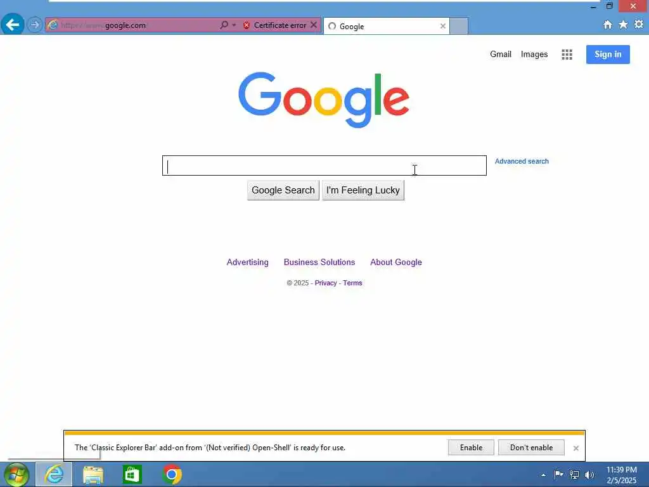The height and width of the screenshot is (487, 649).
Task: Open the Advanced search link
Action: 522,161
